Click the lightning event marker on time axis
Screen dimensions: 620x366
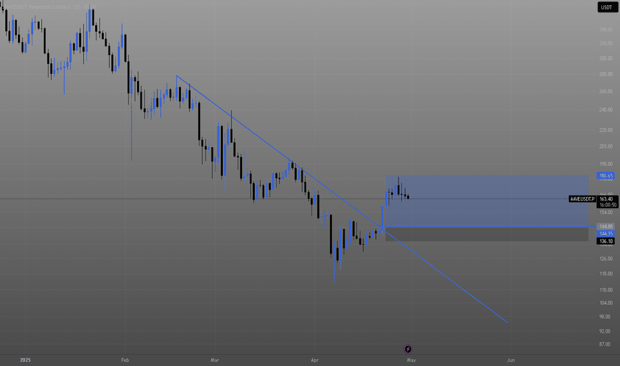click(408, 349)
